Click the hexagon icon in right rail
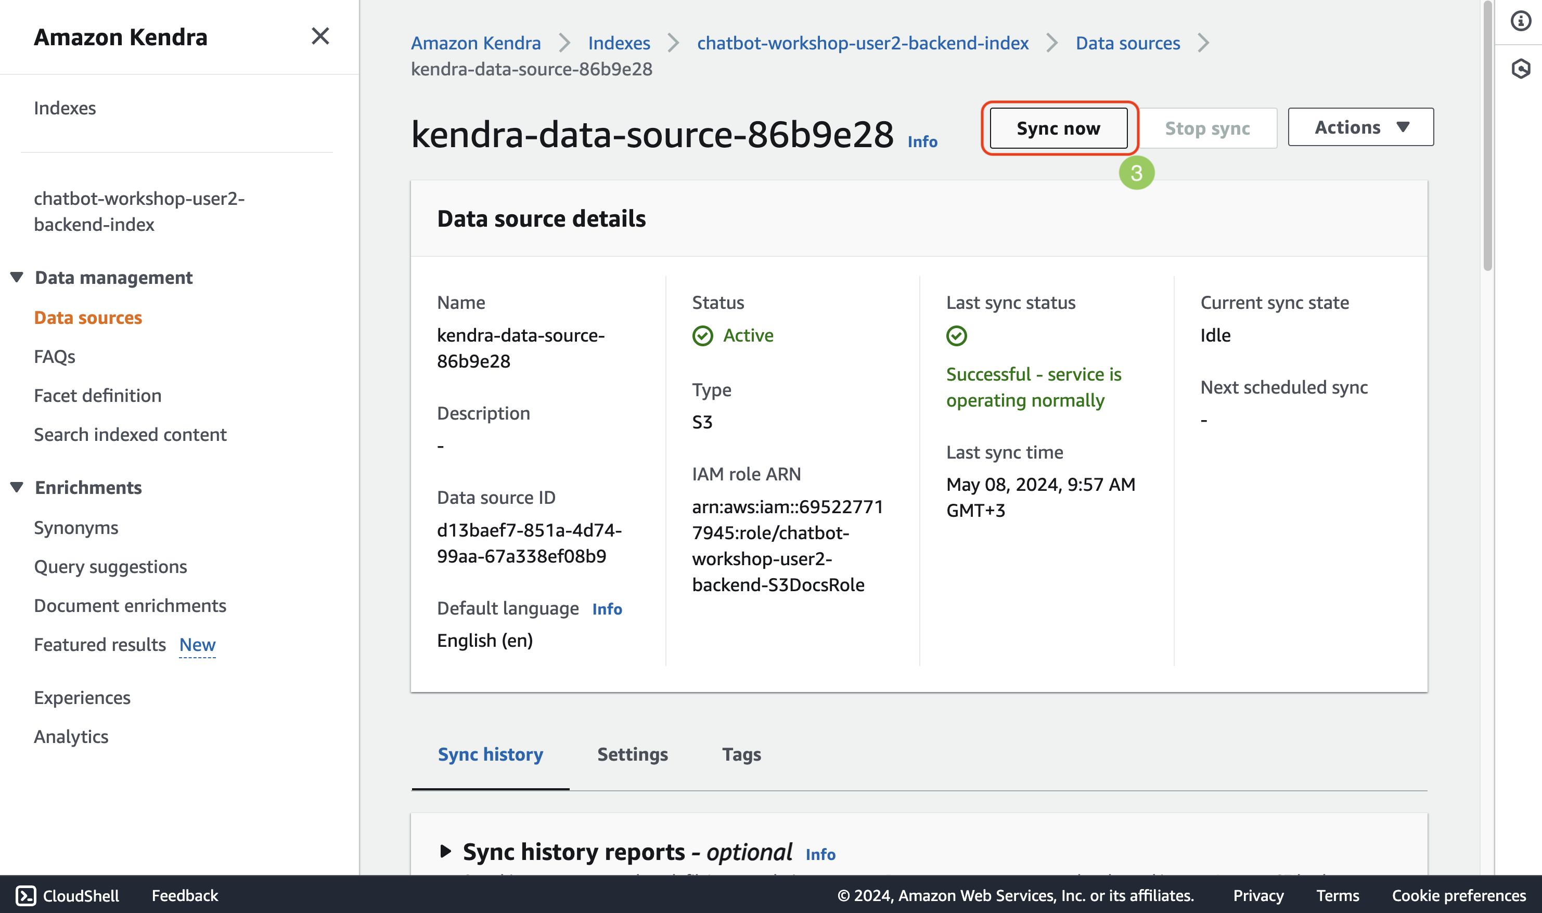Screen dimensions: 1542x913 click(1521, 68)
